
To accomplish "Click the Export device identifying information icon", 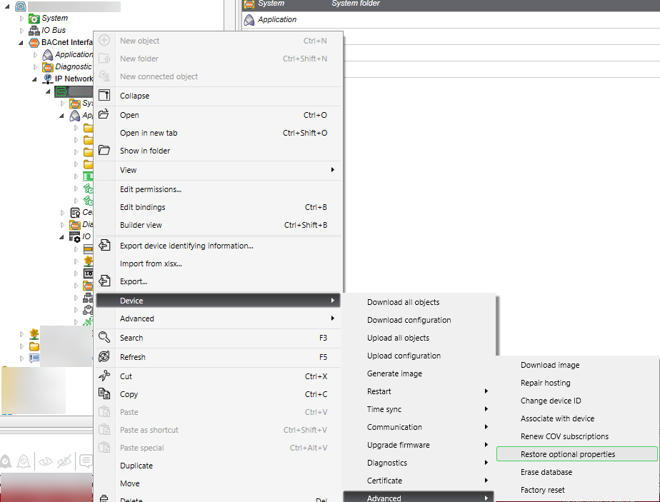I will pyautogui.click(x=104, y=245).
